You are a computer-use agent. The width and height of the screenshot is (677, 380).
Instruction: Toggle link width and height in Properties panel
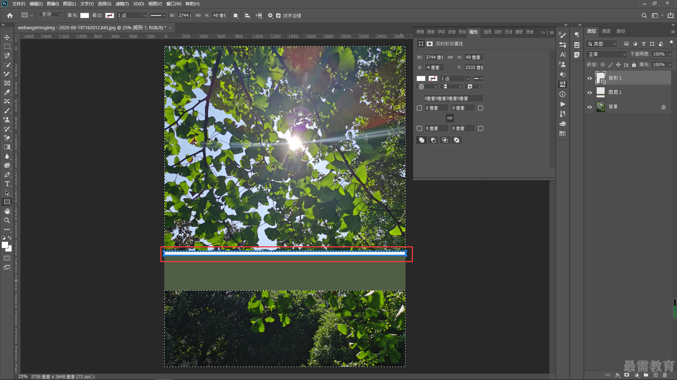[450, 57]
